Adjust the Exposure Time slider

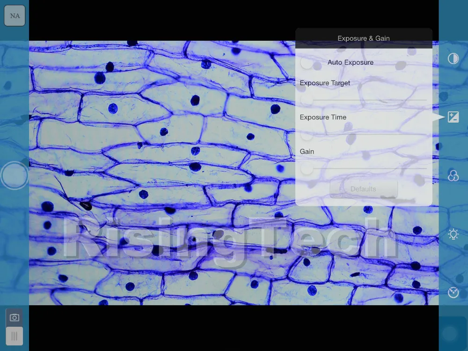[x=364, y=134]
